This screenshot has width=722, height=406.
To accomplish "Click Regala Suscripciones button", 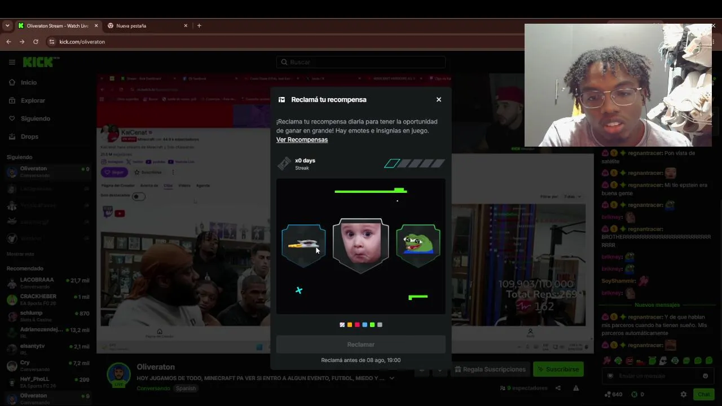I will [490, 369].
